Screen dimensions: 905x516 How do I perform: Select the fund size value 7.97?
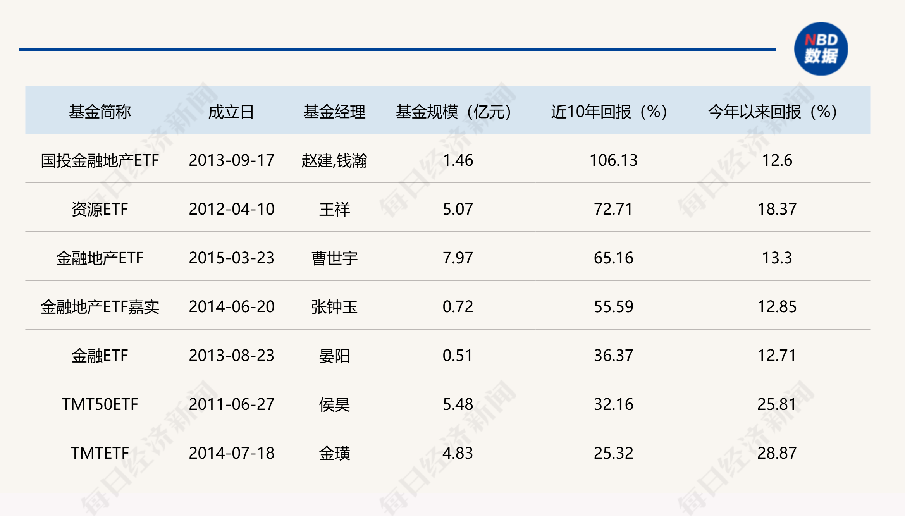click(x=458, y=258)
